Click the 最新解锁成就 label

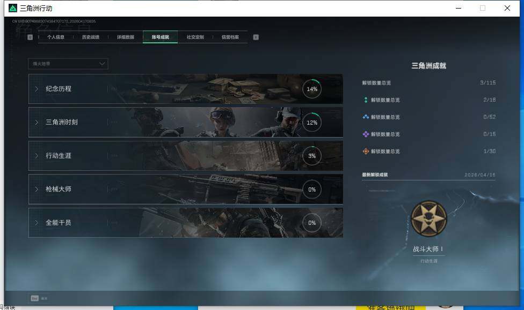375,175
